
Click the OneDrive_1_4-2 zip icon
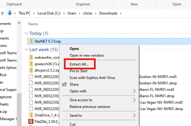[x=31, y=115]
